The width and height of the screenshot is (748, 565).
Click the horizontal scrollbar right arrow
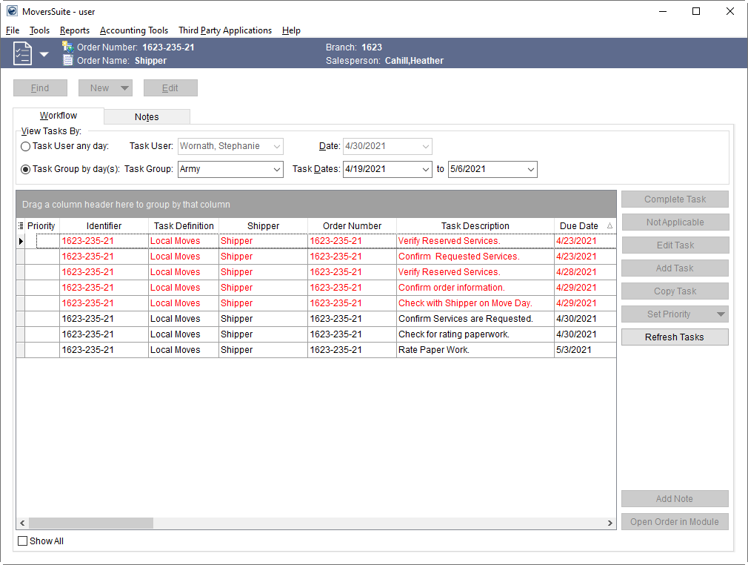pos(610,523)
